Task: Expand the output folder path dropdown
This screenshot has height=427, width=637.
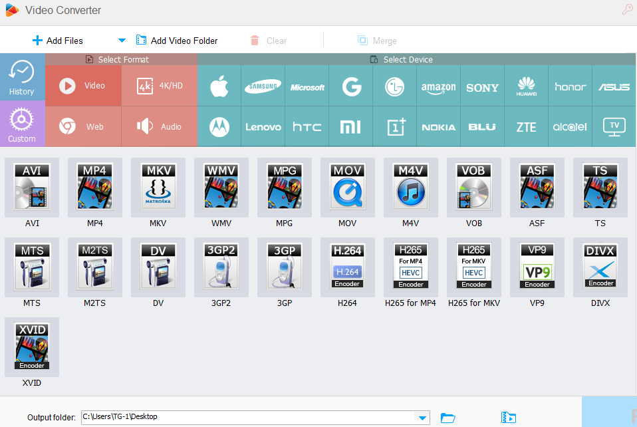Action: [x=422, y=418]
